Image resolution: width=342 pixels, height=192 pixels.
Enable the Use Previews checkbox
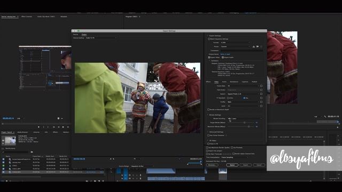coord(232,148)
